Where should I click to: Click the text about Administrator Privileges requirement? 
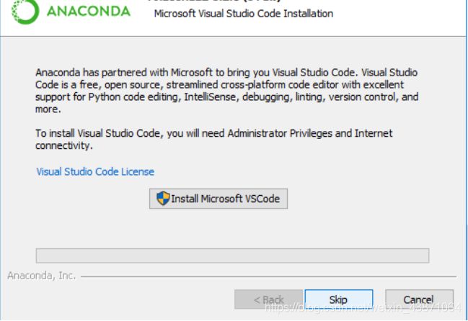[213, 140]
